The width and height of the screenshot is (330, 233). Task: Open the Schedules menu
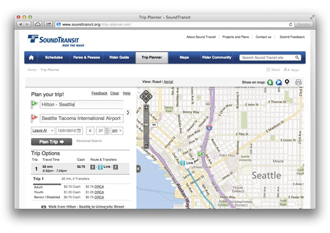click(x=54, y=57)
